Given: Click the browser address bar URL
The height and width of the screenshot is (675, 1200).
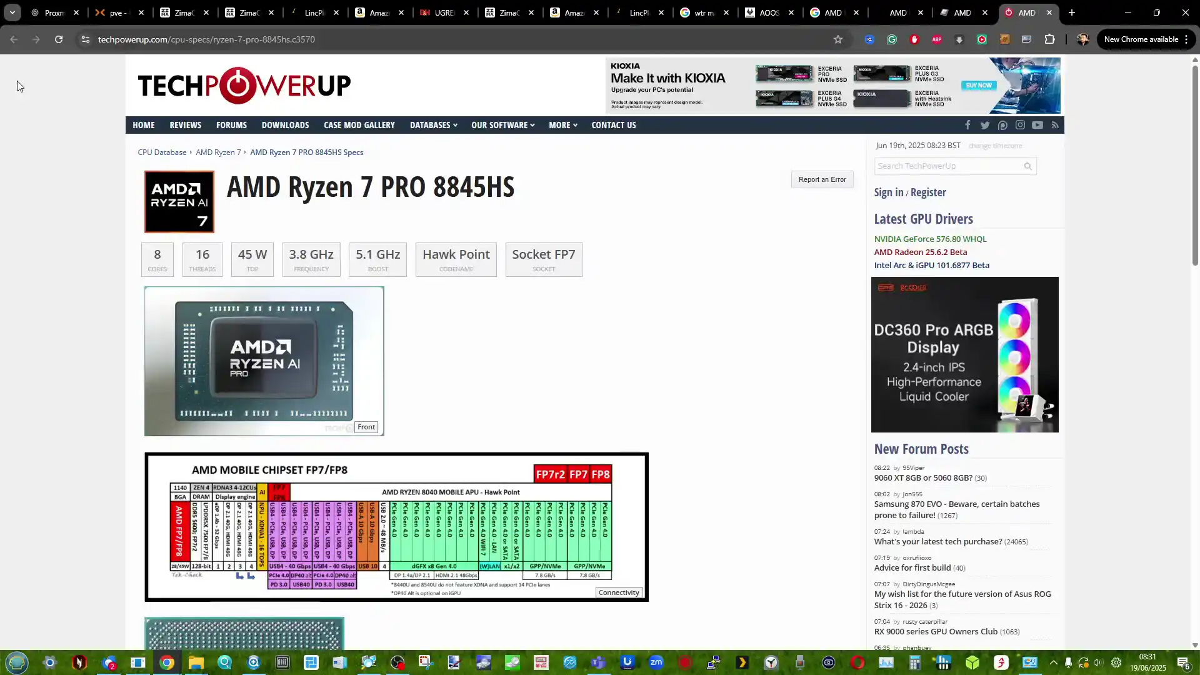Looking at the screenshot, I should click(x=206, y=39).
